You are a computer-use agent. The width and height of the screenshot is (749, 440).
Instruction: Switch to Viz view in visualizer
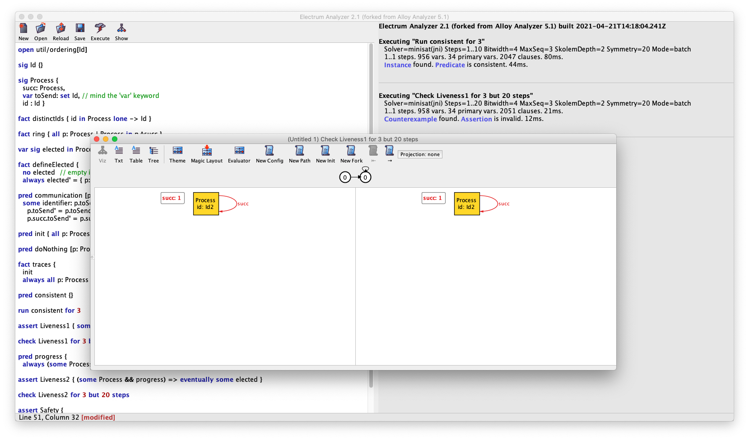point(102,154)
